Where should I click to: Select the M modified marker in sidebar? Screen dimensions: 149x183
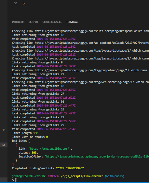pos(4,145)
